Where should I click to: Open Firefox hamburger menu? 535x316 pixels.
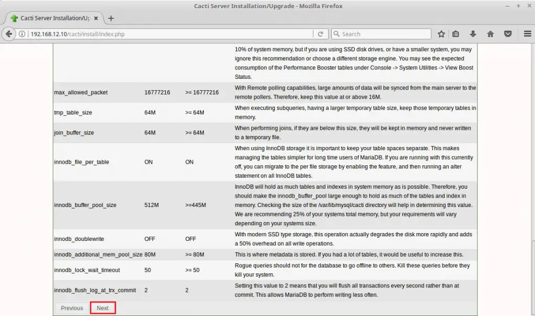528,34
